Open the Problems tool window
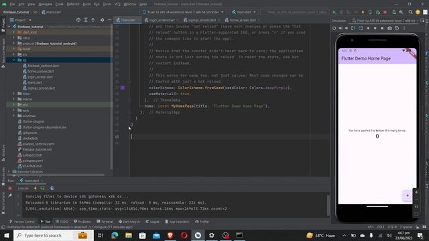This screenshot has width=429, height=241. (82, 222)
